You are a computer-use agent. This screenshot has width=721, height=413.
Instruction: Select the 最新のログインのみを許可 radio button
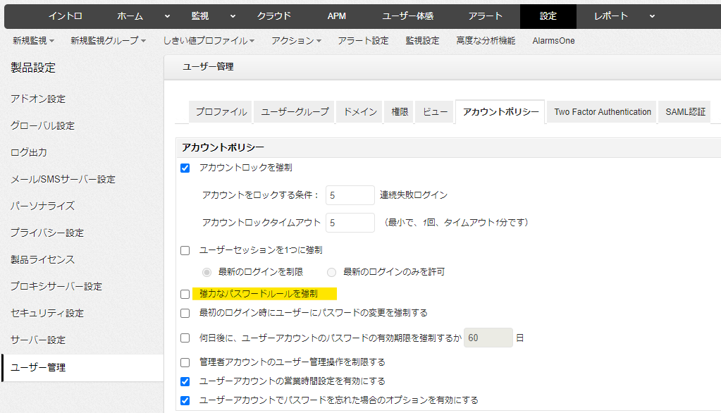point(331,272)
